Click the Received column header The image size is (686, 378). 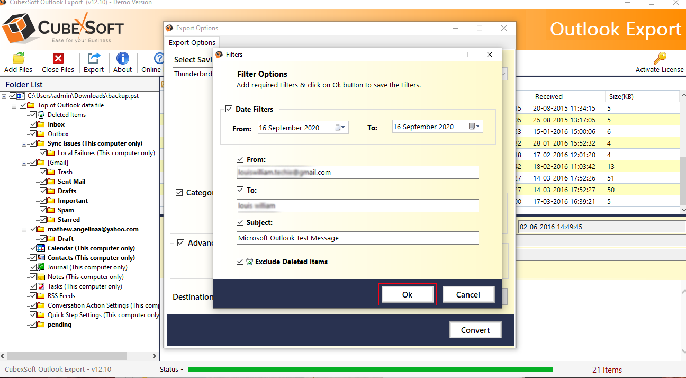(x=568, y=96)
